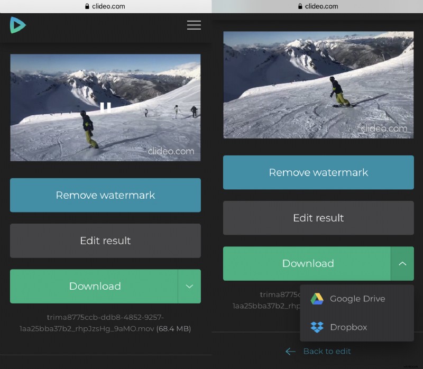Click the Download button to save the file

tap(95, 287)
